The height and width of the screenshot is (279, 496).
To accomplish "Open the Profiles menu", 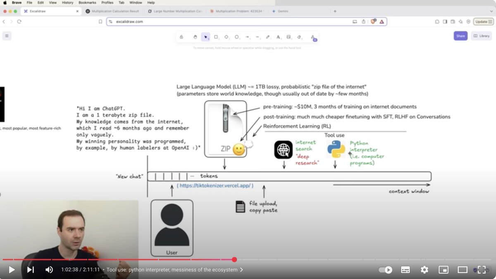I will [107, 2].
